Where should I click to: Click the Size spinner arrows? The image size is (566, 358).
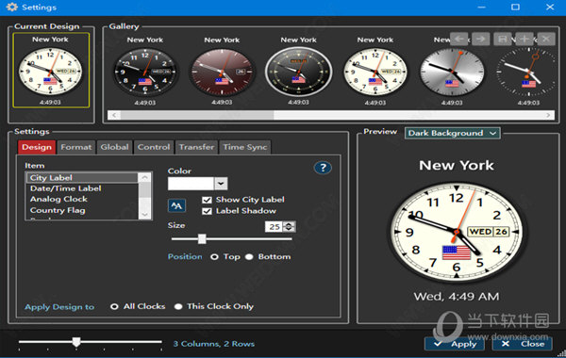coord(289,226)
